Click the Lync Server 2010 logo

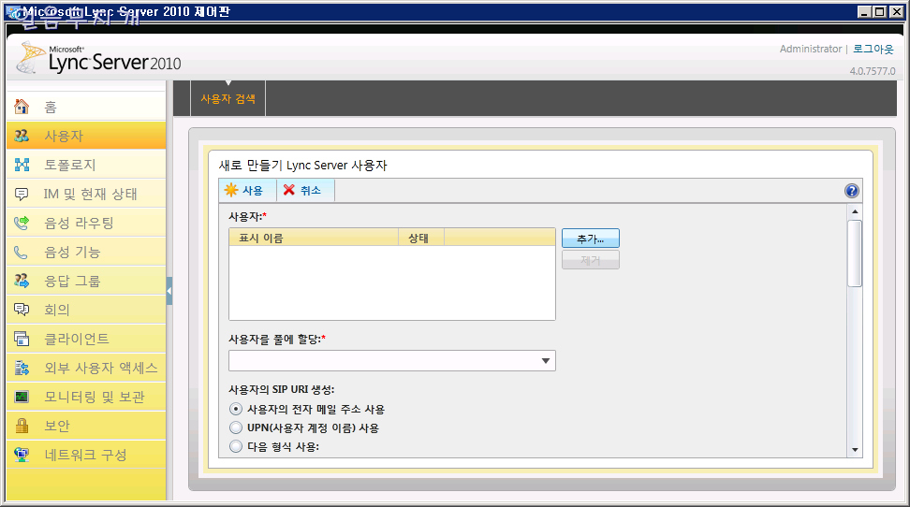click(98, 58)
